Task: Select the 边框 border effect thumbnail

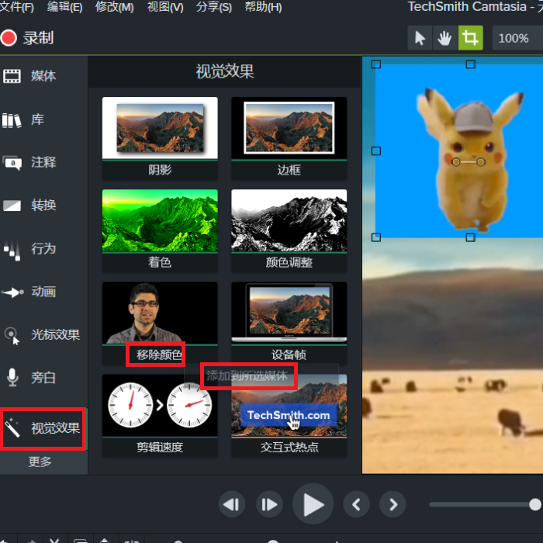Action: [289, 128]
